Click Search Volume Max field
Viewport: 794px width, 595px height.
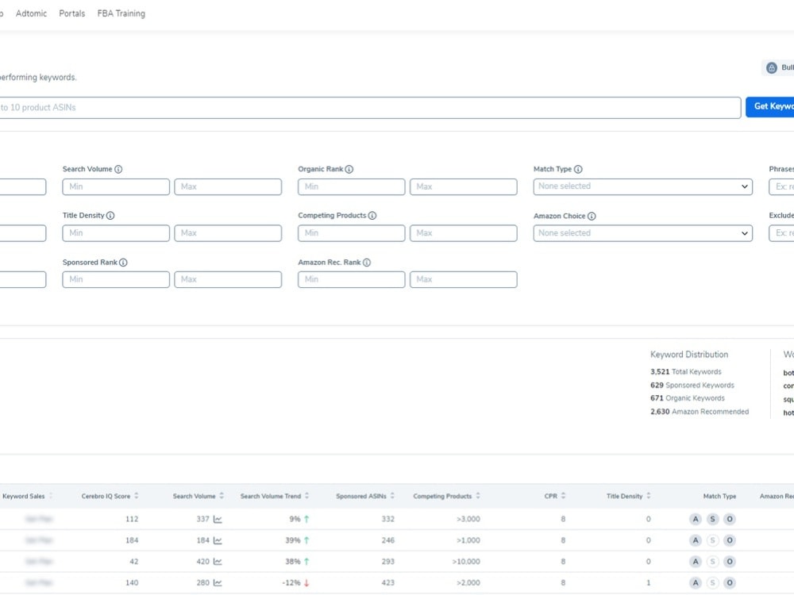click(228, 186)
